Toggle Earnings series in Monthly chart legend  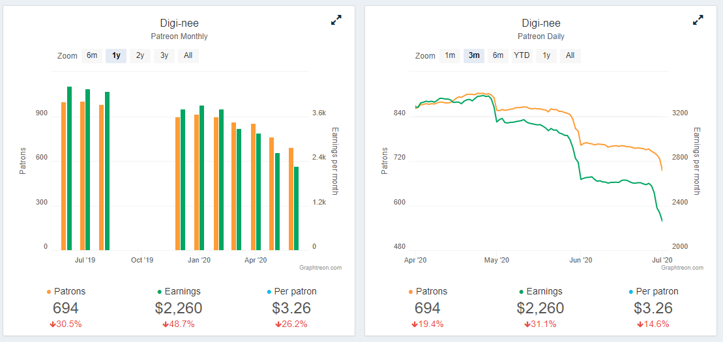[179, 291]
